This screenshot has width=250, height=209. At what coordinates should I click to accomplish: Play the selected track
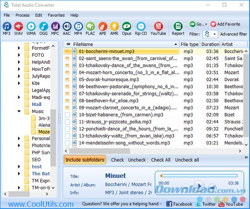pos(199,186)
